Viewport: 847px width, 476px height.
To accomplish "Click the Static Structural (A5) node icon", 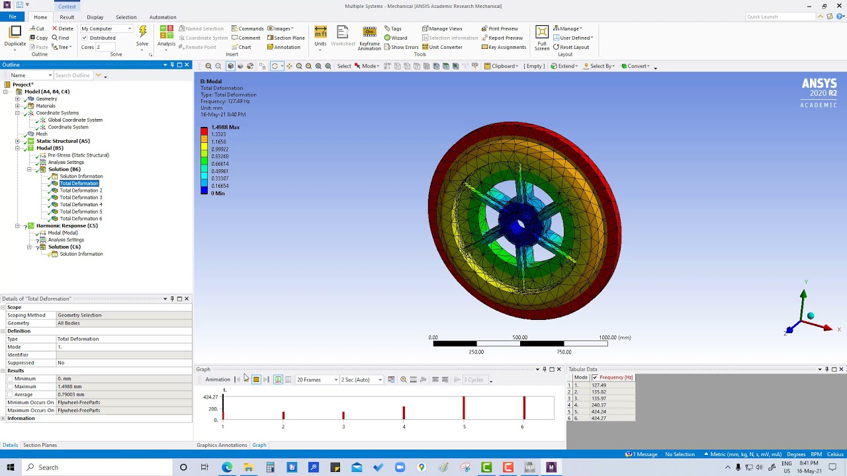I will click(x=30, y=141).
